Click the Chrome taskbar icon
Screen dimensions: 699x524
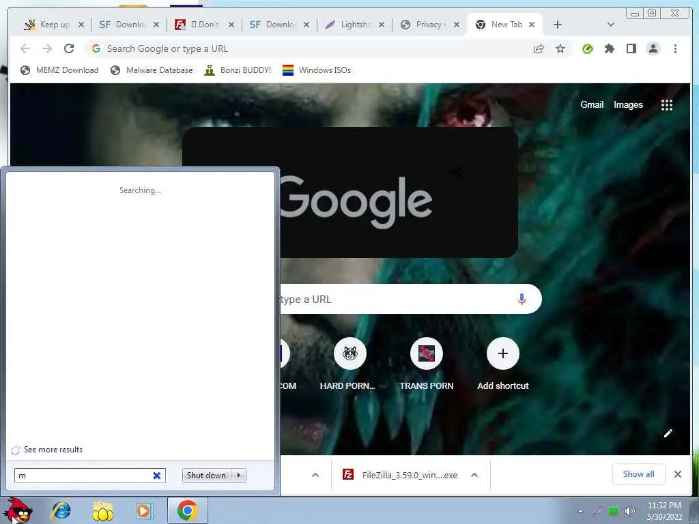(x=187, y=510)
